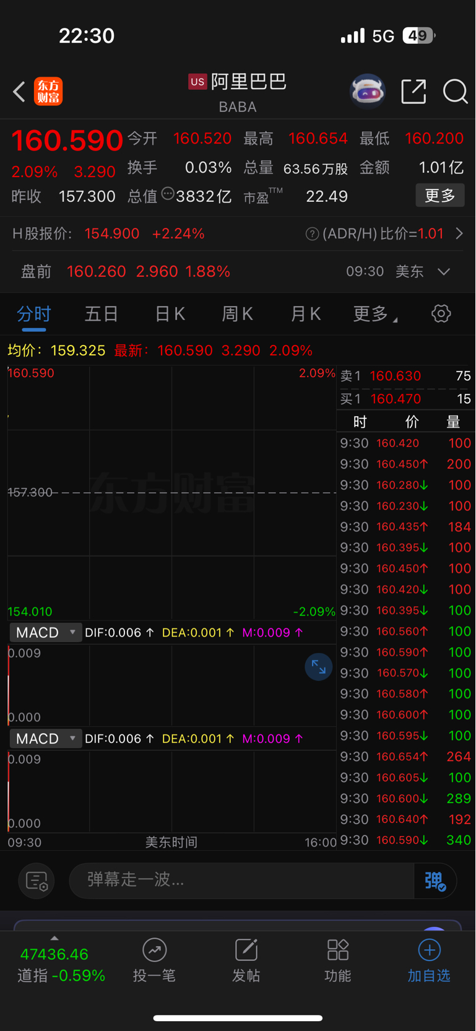
Task: Tap the 阿里巴巴 BABA title
Action: (238, 92)
